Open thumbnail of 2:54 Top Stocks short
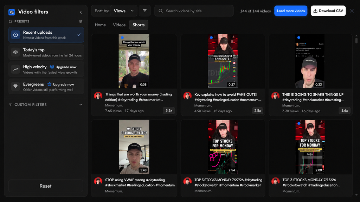The width and height of the screenshot is (360, 202). (223, 147)
